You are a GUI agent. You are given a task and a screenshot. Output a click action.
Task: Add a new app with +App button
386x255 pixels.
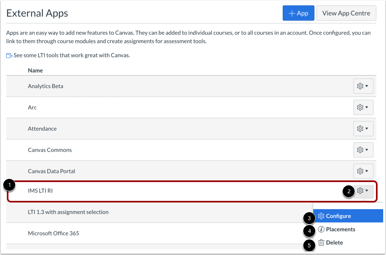click(x=298, y=13)
